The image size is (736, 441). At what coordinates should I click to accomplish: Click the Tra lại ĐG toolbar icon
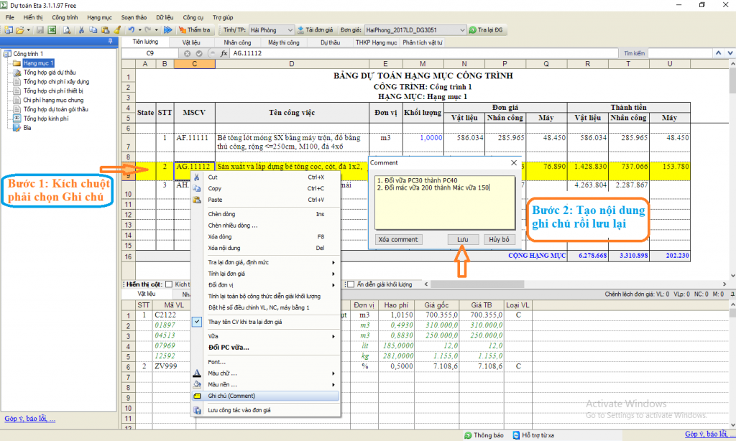473,30
